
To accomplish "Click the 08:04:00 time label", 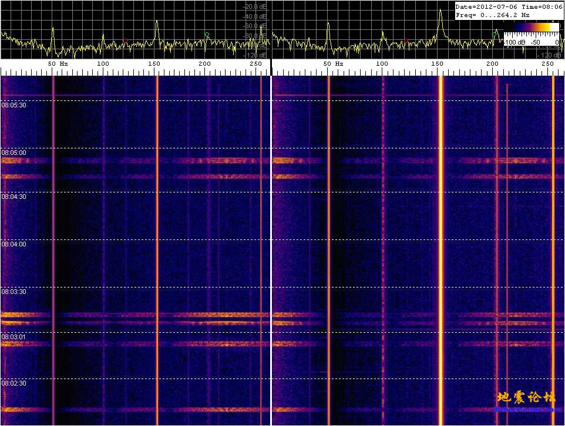I will point(14,244).
